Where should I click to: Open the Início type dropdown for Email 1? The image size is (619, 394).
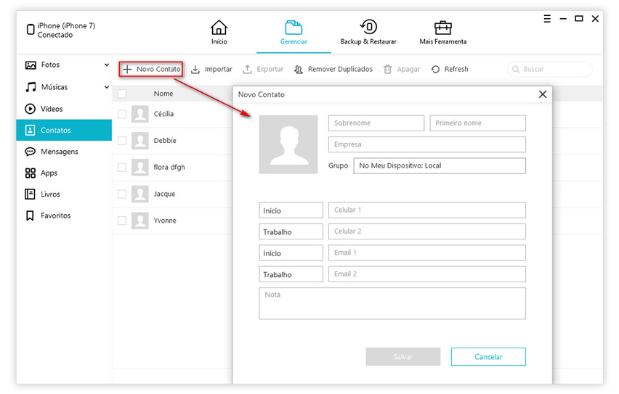pyautogui.click(x=291, y=253)
